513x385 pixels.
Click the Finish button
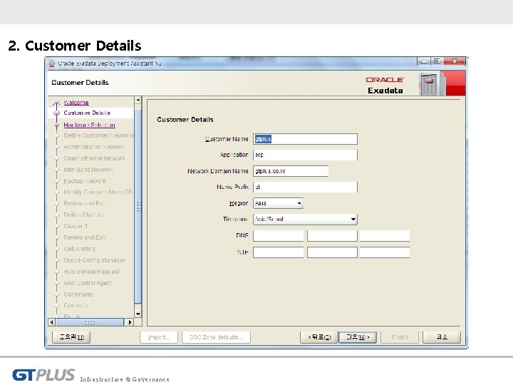point(400,337)
